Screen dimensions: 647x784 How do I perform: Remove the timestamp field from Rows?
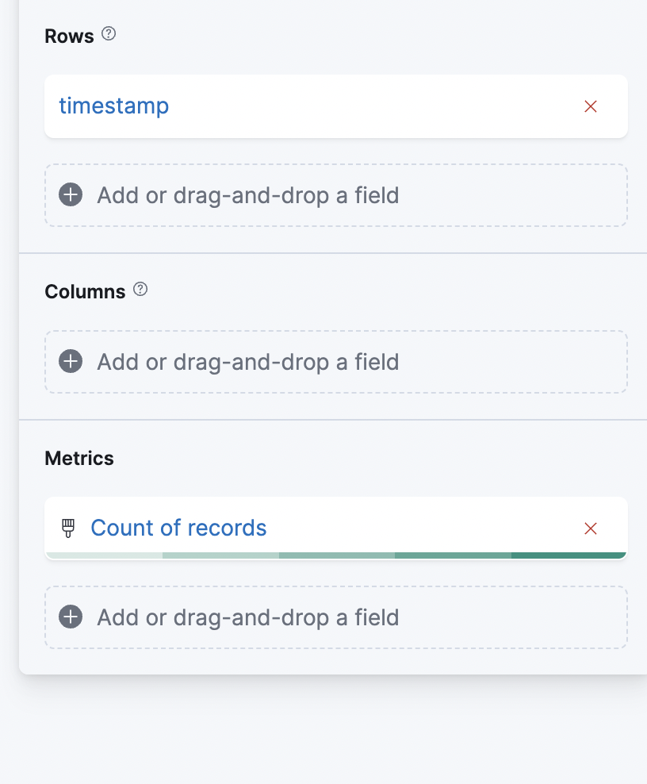[590, 106]
